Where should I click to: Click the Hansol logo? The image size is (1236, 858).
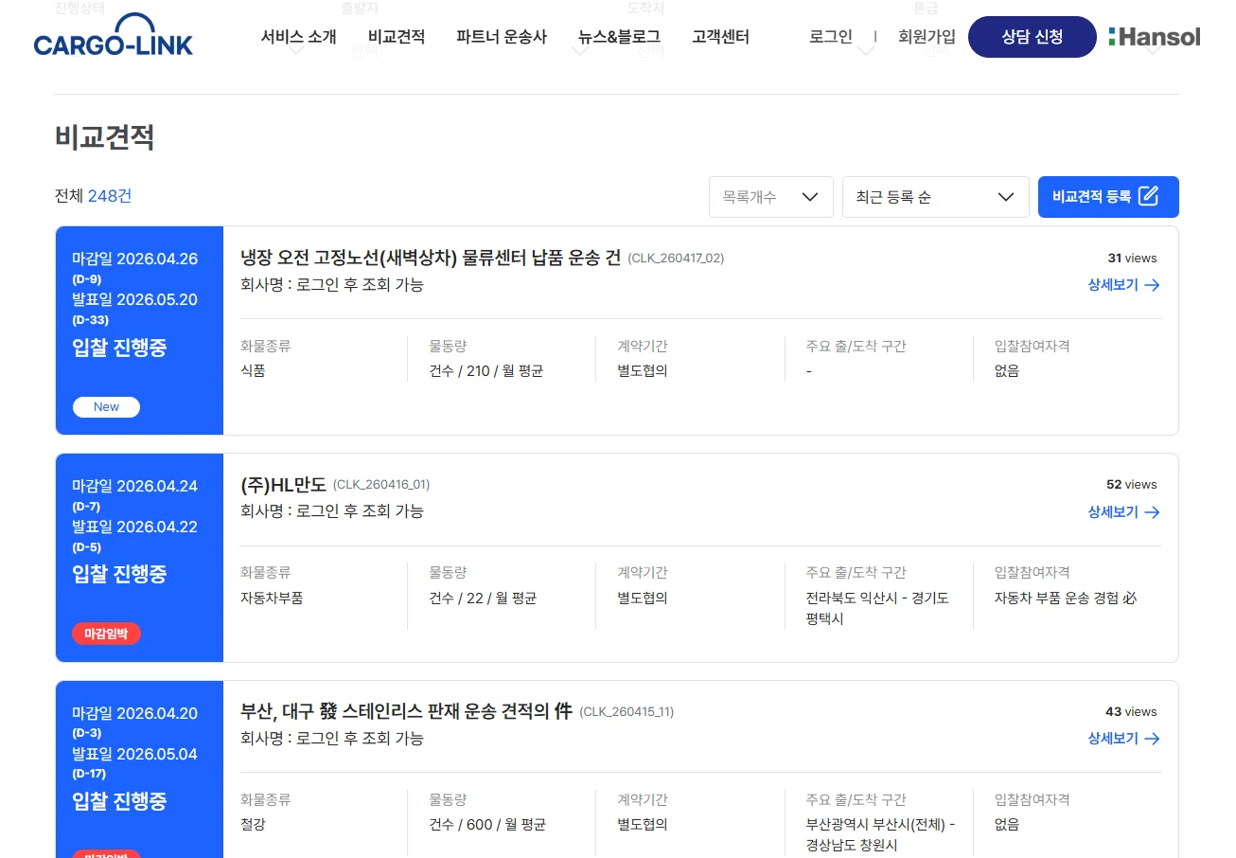pyautogui.click(x=1154, y=37)
